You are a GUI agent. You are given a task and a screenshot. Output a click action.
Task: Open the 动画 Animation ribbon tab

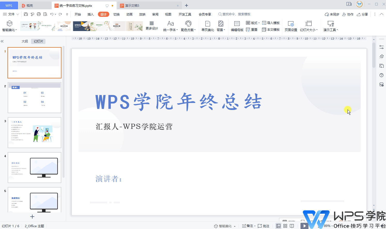click(x=129, y=14)
